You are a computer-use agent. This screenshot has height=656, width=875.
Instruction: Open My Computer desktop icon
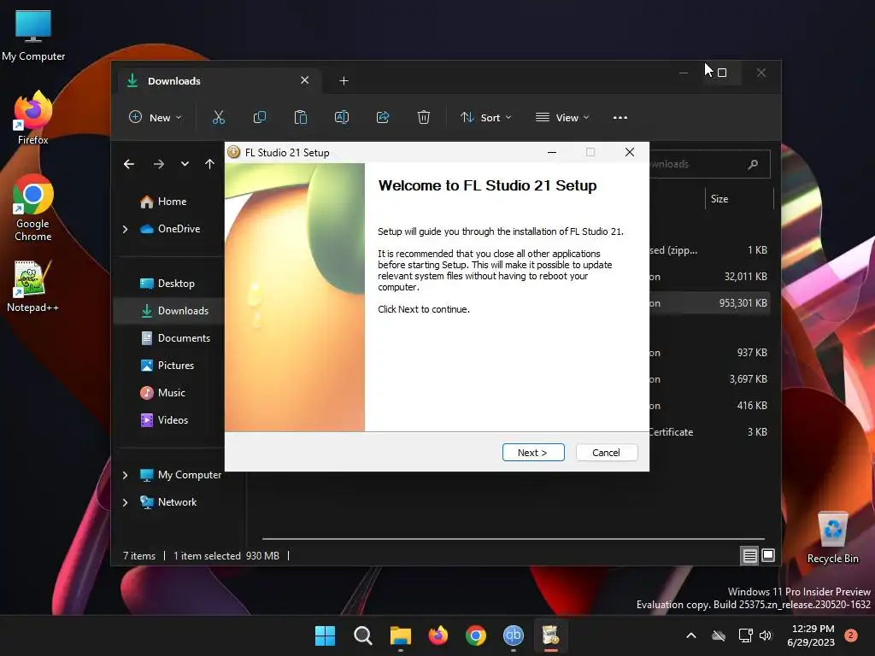click(x=33, y=35)
